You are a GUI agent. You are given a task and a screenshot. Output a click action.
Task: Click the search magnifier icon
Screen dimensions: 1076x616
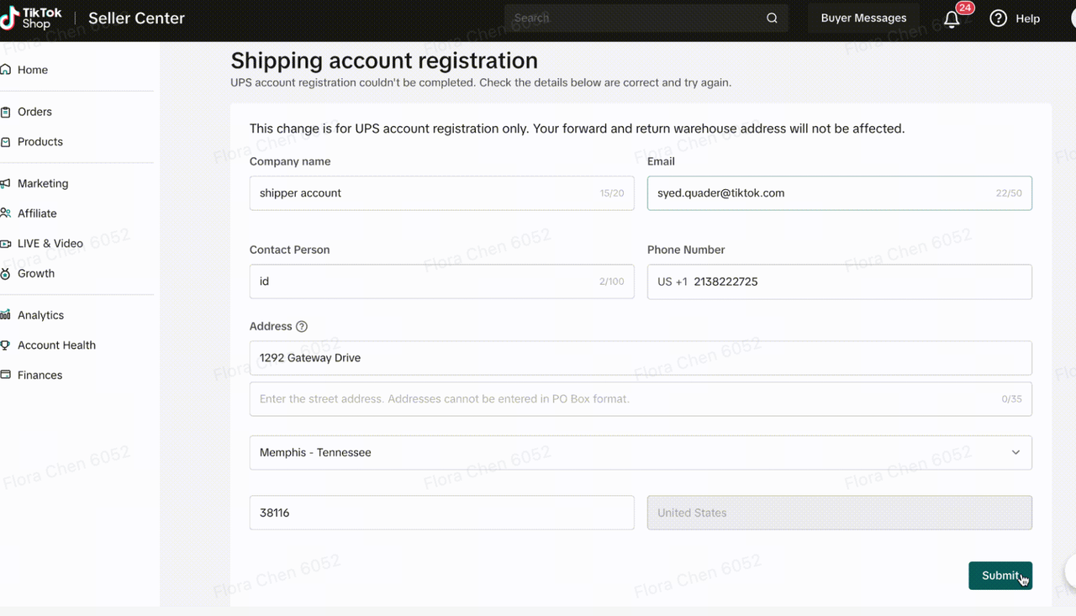pos(772,18)
